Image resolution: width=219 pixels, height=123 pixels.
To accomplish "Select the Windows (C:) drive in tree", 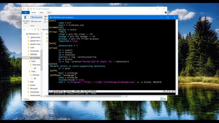I will click(x=33, y=34).
